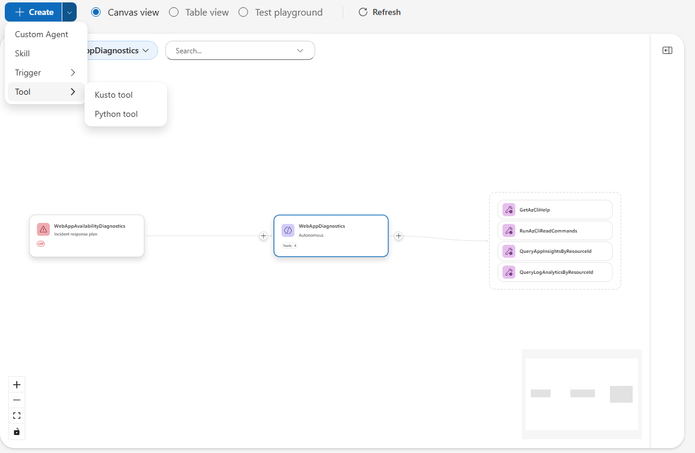Click the GetAzCliHelp tool icon
The height and width of the screenshot is (453, 695).
coord(509,210)
